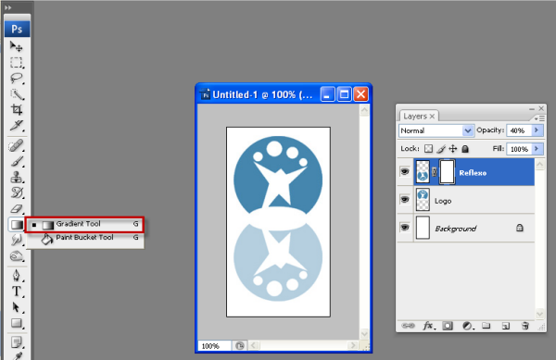Toggle lock position icon

453,149
